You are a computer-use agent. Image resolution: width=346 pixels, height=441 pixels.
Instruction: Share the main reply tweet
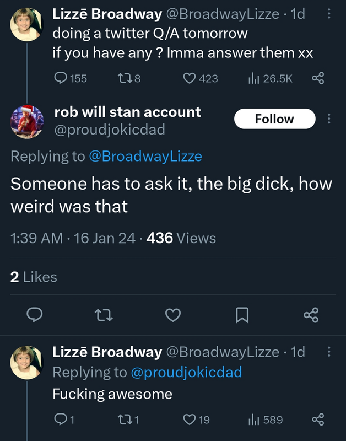click(311, 315)
